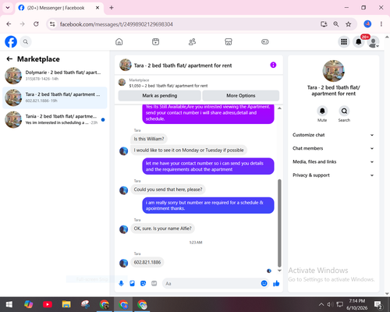
Task: Open the tab search dropdown arrow
Action: coord(8,8)
